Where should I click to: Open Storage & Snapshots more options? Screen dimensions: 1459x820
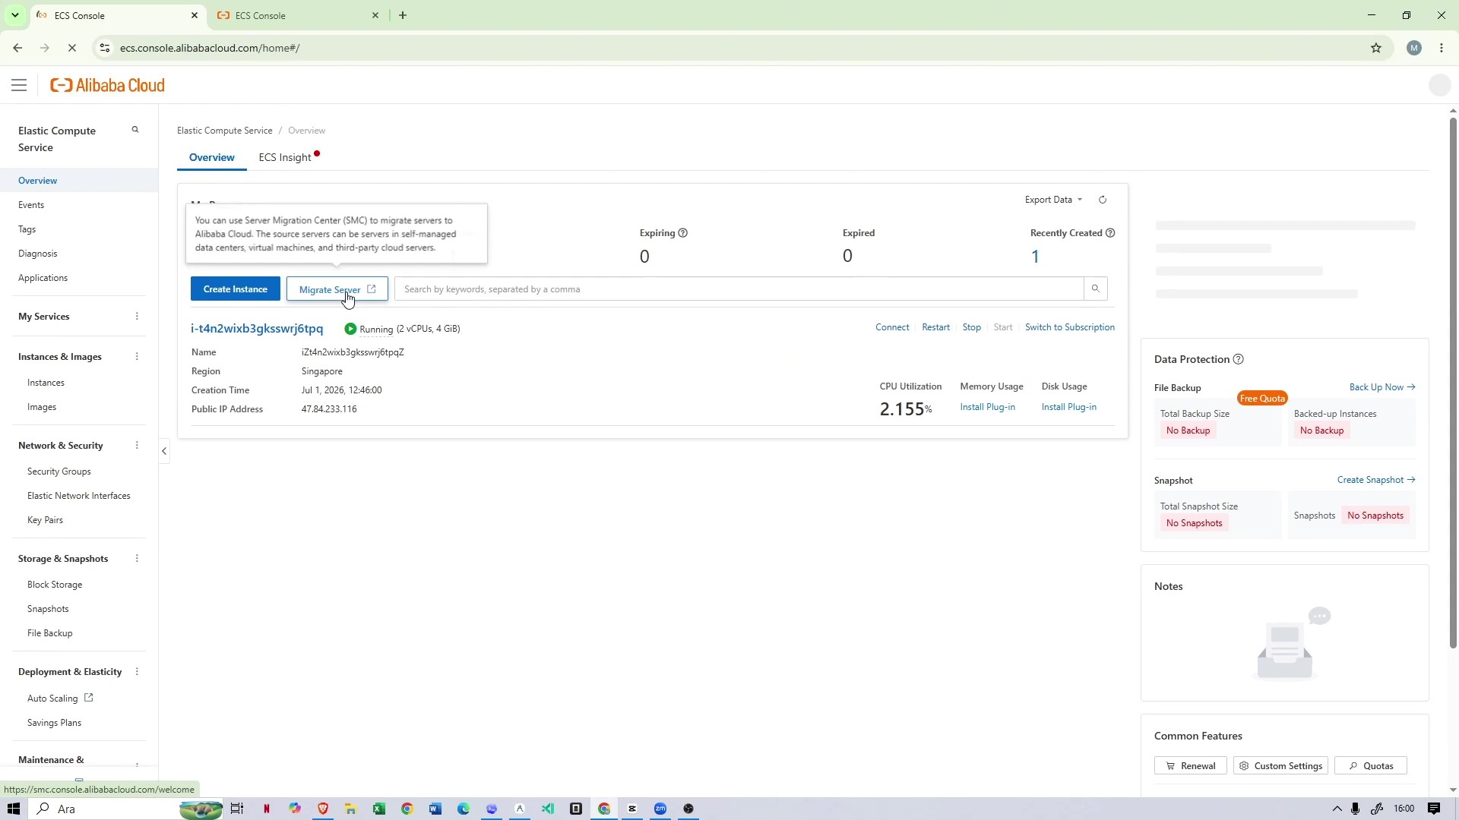tap(137, 558)
